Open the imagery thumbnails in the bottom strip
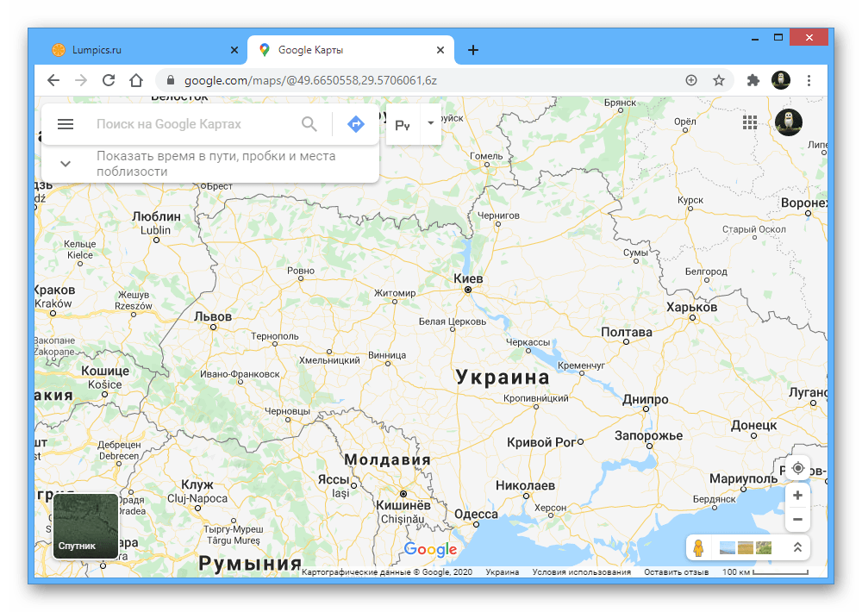This screenshot has width=862, height=612. click(746, 547)
